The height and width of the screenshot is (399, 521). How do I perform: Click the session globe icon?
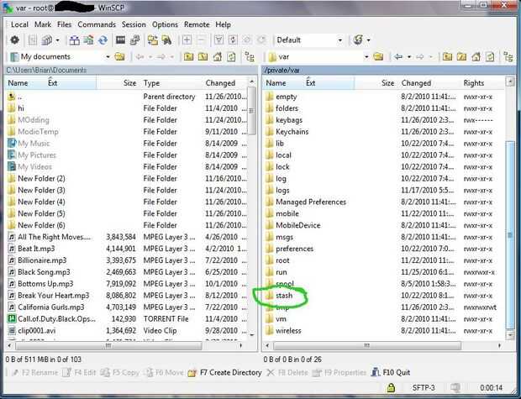coord(358,40)
